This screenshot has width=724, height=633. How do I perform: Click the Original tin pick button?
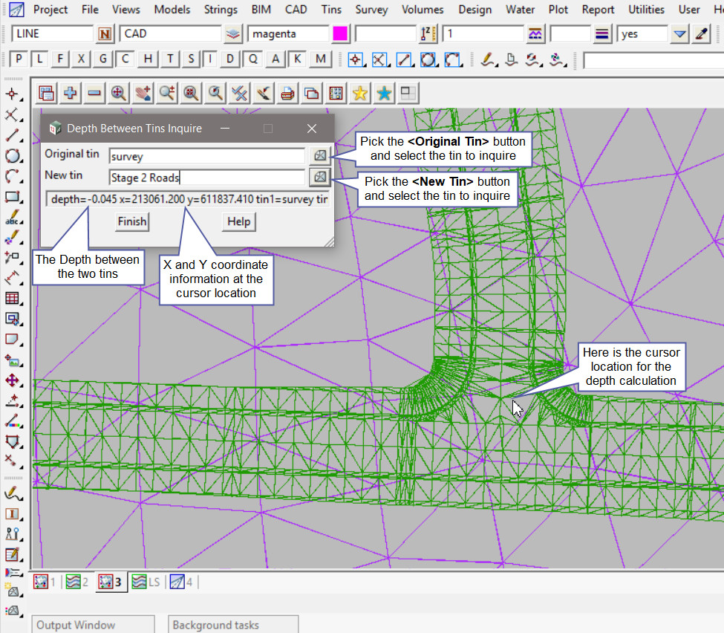pos(319,155)
